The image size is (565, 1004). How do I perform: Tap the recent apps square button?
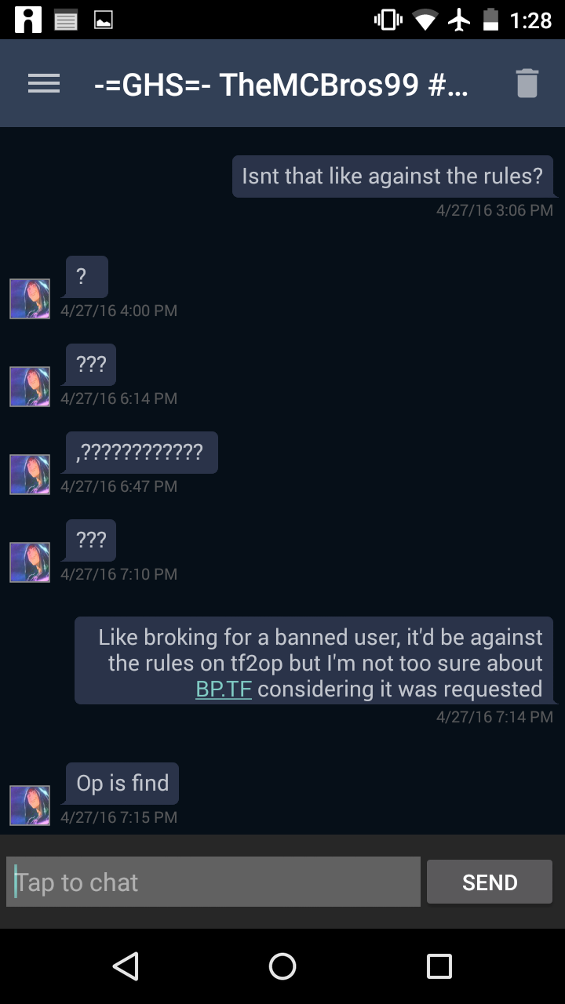click(x=439, y=966)
